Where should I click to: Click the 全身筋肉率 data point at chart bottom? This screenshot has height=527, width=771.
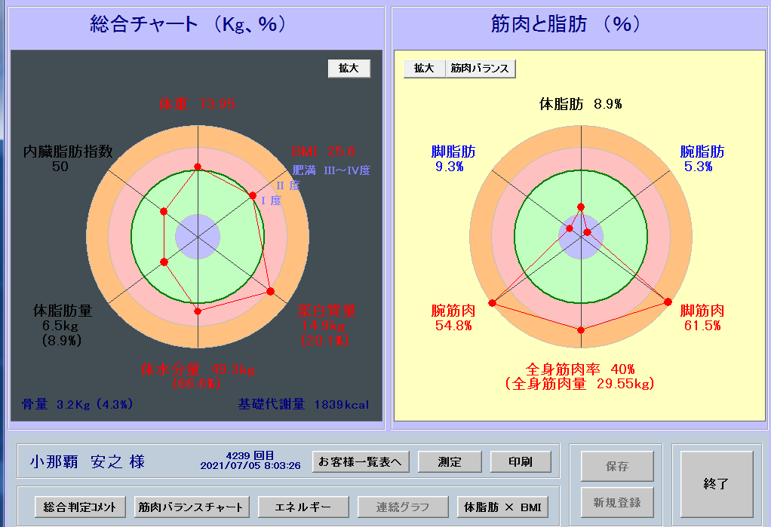point(581,330)
